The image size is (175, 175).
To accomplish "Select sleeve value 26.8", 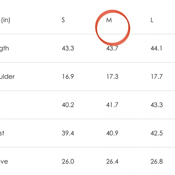I will (x=157, y=161).
